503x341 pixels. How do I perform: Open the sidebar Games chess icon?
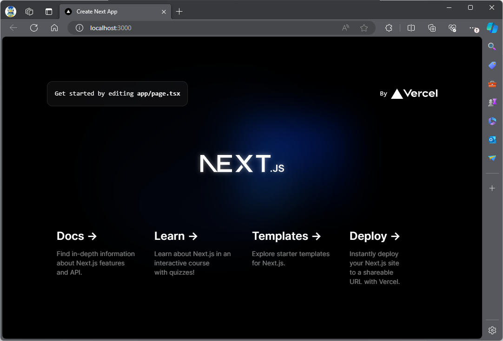tap(492, 102)
